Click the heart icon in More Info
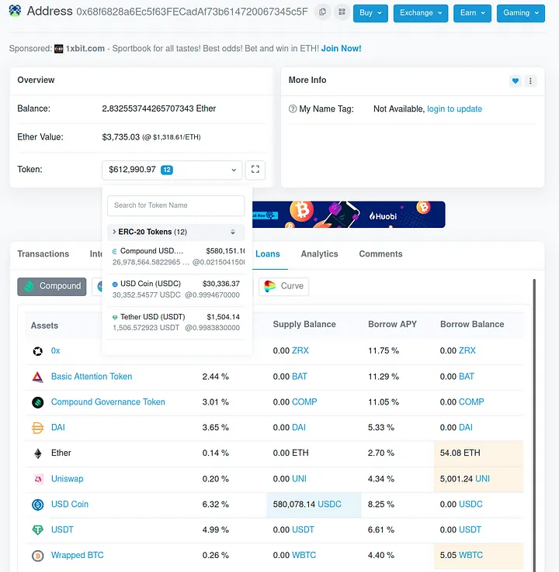559x572 pixels. click(x=515, y=81)
